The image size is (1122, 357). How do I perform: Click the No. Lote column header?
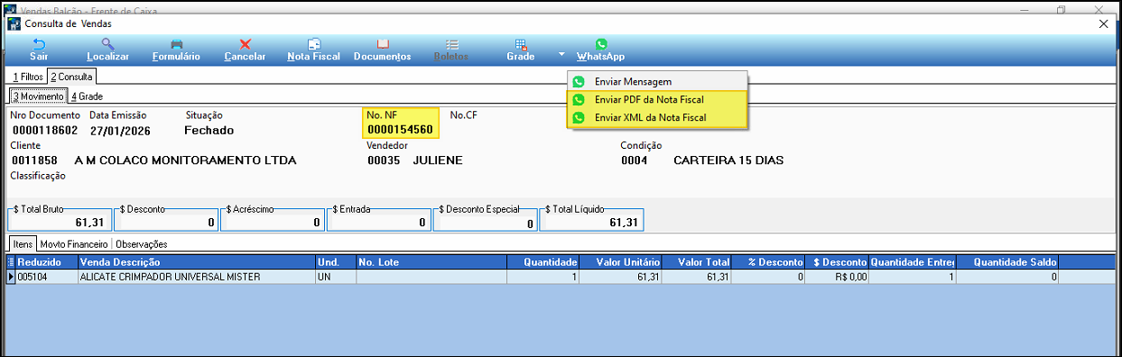431,262
